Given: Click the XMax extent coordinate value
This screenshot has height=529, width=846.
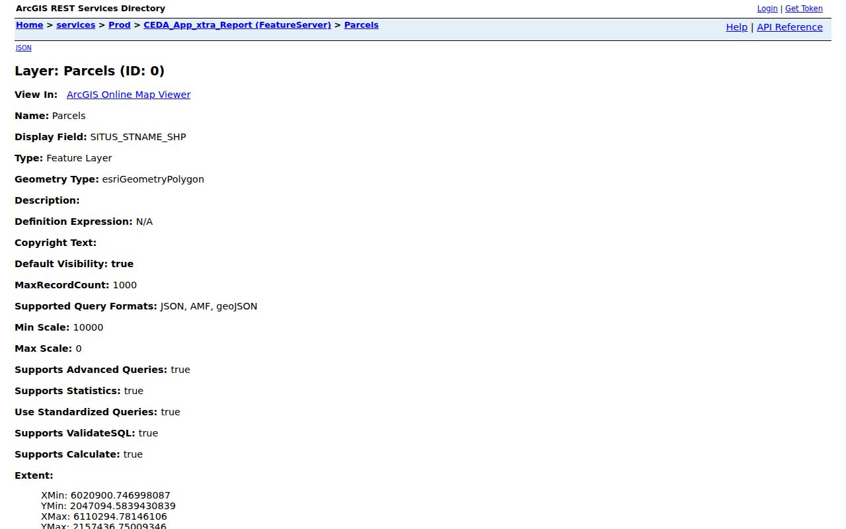Looking at the screenshot, I should click(x=120, y=516).
